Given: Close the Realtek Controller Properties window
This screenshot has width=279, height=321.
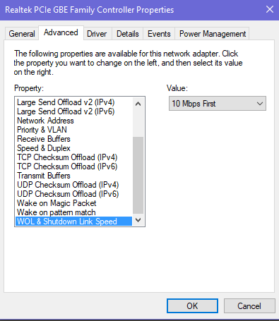Looking at the screenshot, I should tap(270, 10).
